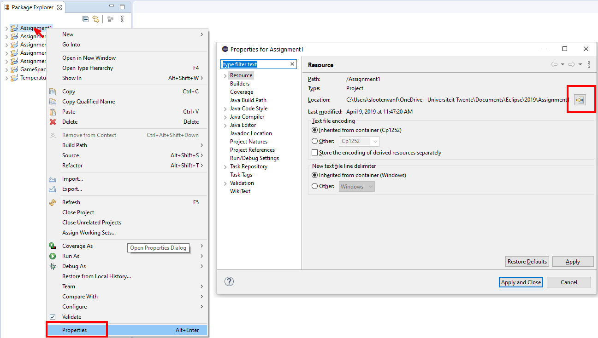Click the Refresh icon next to F5
Image resolution: width=598 pixels, height=338 pixels.
click(x=53, y=202)
